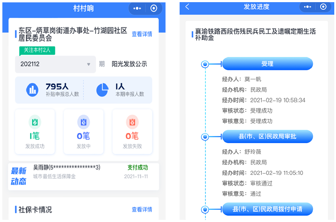Click the green 关注本村2人 tag
Viewport: 336px width, 222px height.
point(37,51)
